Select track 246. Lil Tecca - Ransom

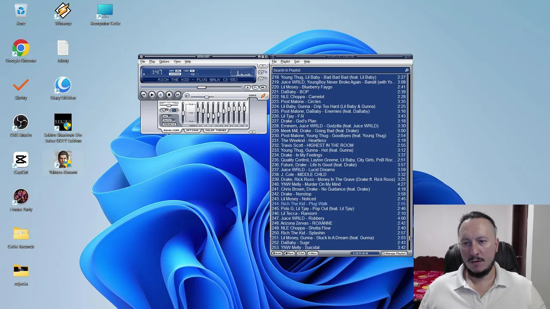(x=339, y=213)
